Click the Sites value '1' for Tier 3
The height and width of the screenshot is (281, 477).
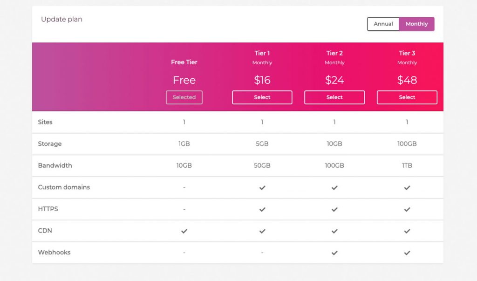coord(407,122)
